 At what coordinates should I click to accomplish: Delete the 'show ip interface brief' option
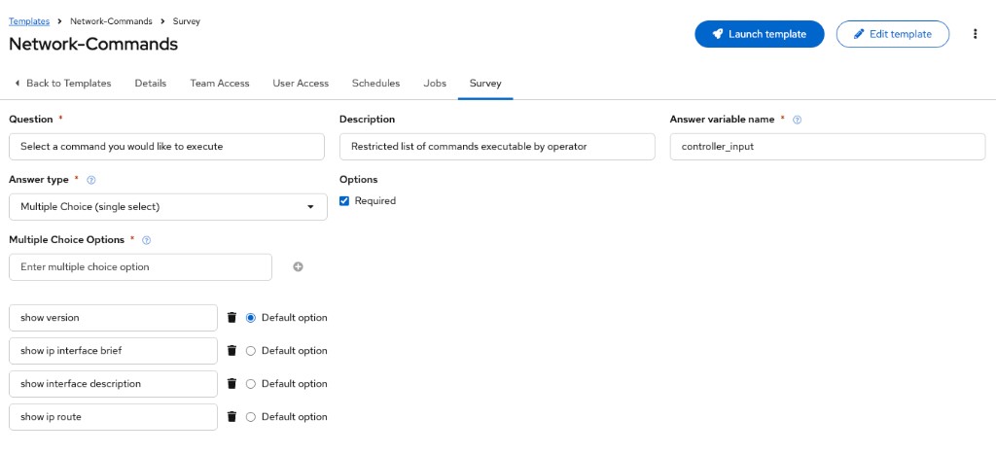tap(231, 351)
